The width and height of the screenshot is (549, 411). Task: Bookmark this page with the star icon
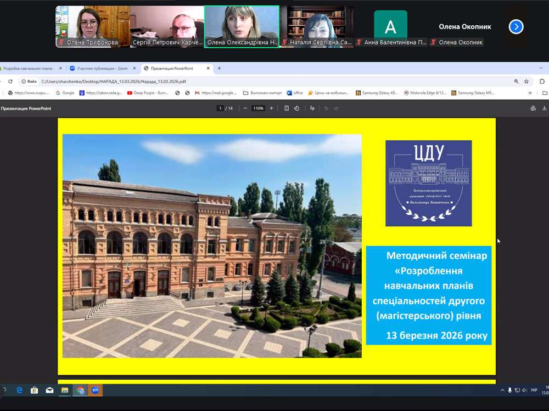point(526,81)
